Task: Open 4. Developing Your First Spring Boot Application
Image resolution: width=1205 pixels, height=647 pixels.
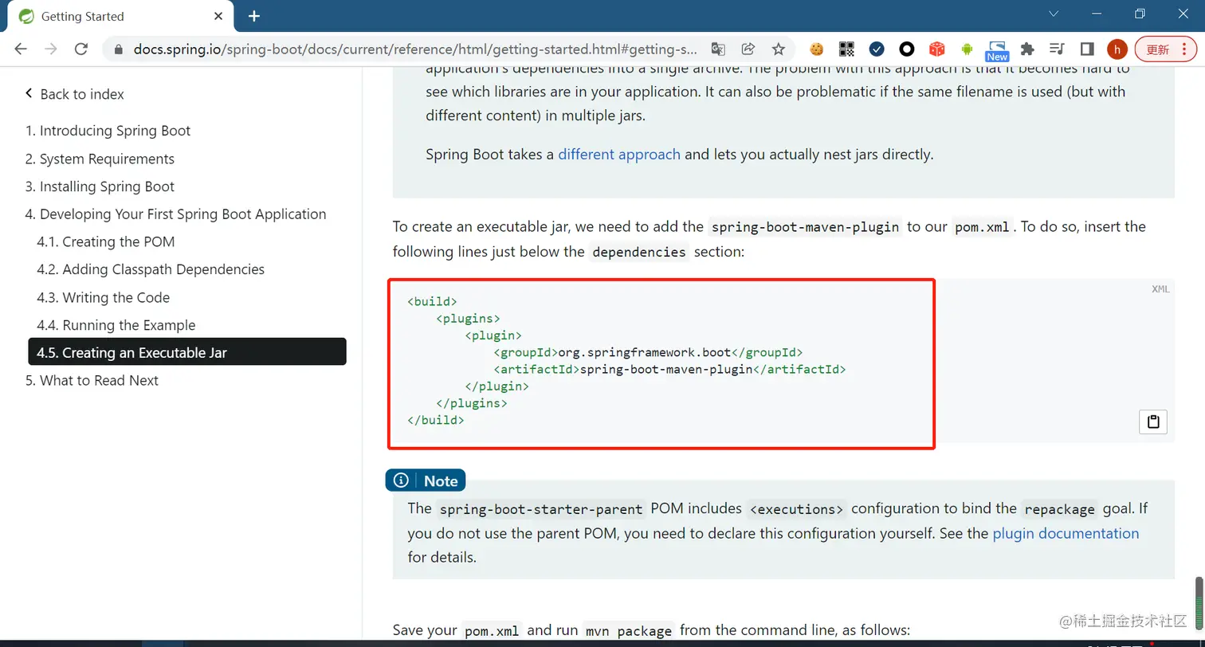Action: coord(175,214)
